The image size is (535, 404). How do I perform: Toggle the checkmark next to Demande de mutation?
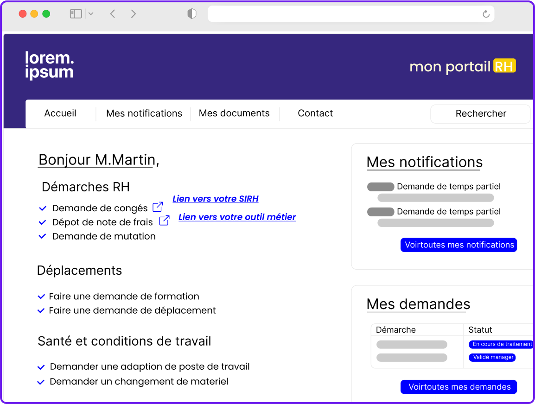(42, 236)
